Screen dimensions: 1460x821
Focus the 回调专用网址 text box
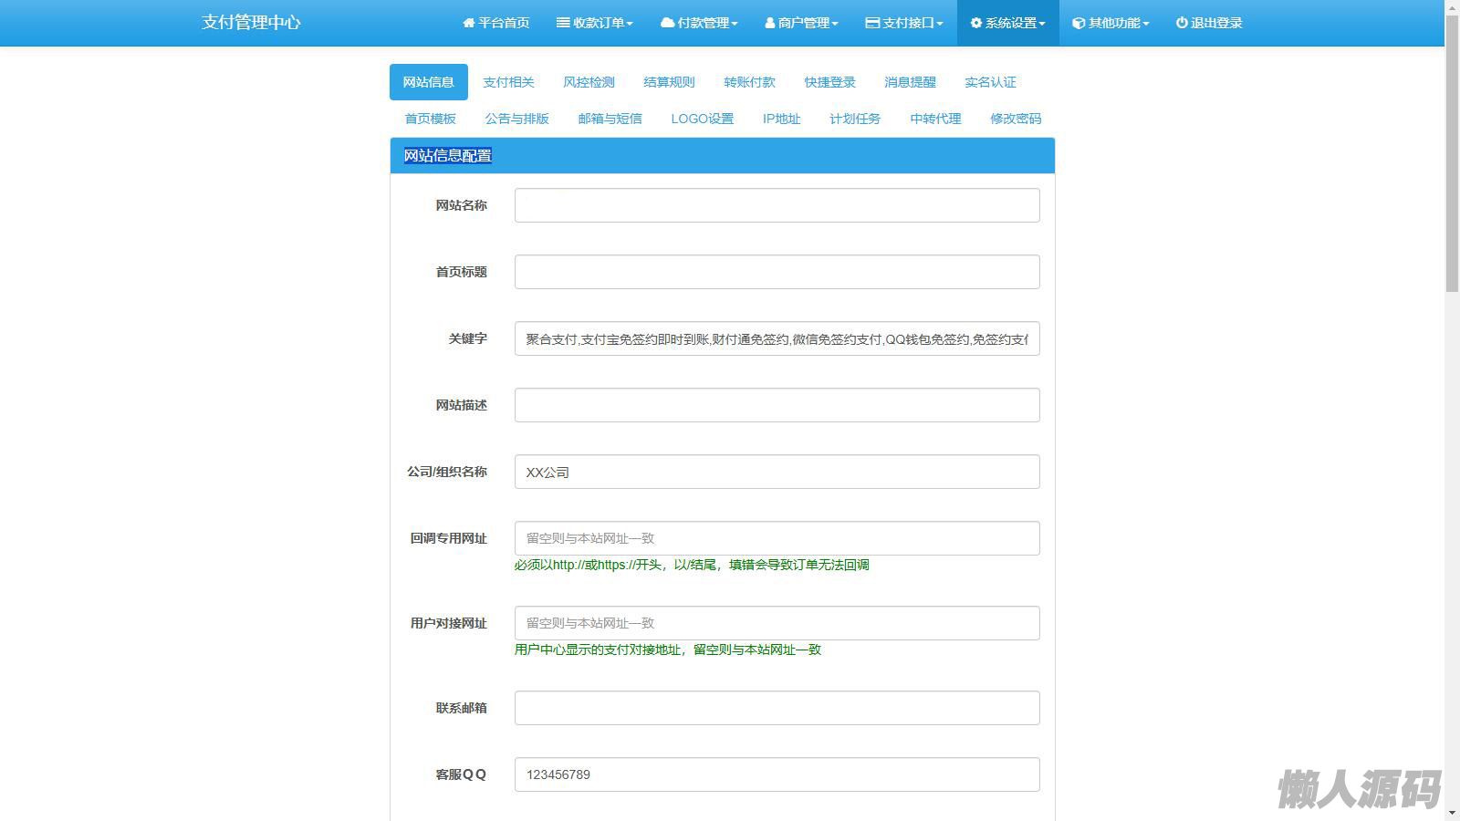[x=777, y=538]
